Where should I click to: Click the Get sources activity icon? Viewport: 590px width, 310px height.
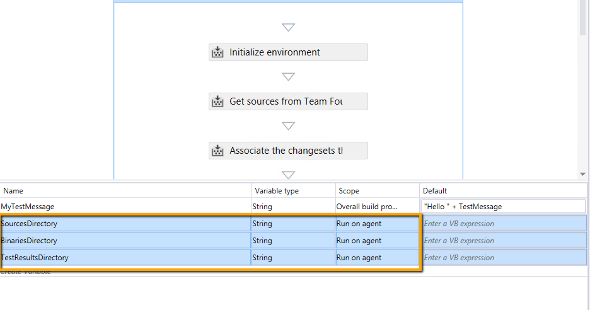click(x=218, y=101)
